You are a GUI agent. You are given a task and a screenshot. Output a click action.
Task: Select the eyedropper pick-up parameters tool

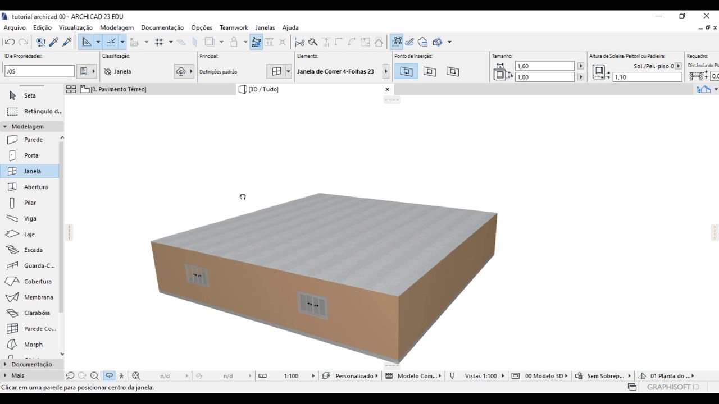(x=54, y=42)
